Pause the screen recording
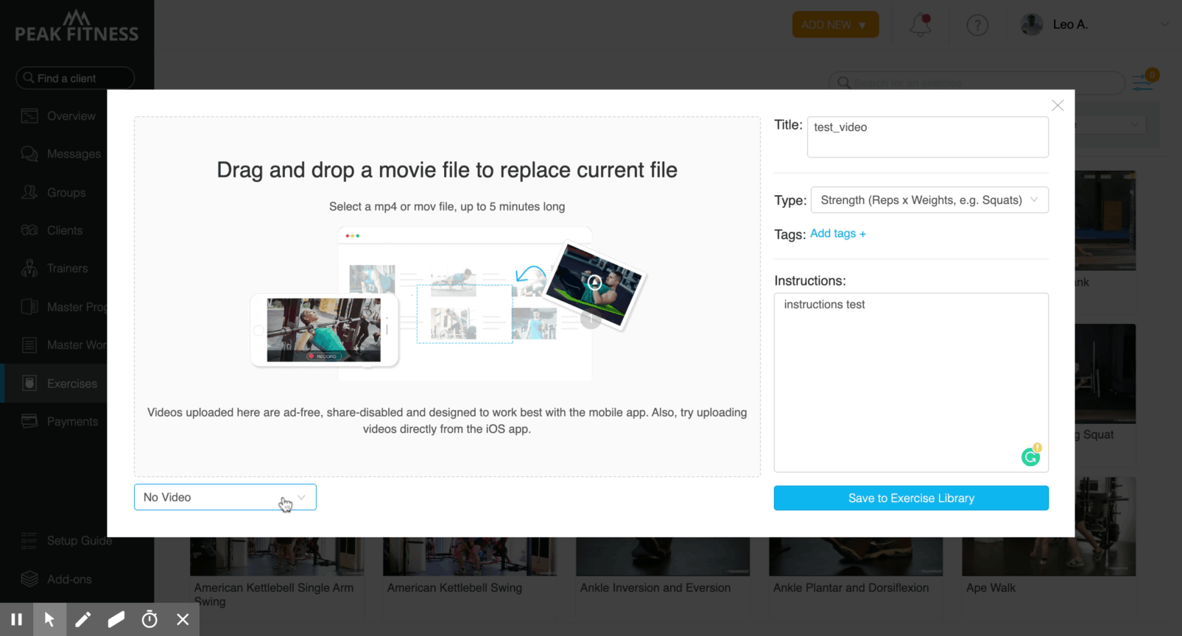1182x636 pixels. (16, 619)
